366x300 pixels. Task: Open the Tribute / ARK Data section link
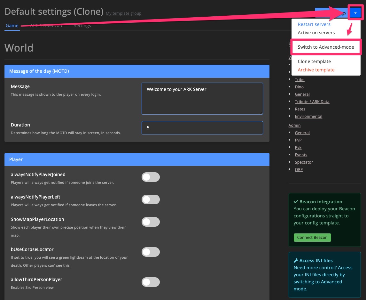coord(312,101)
